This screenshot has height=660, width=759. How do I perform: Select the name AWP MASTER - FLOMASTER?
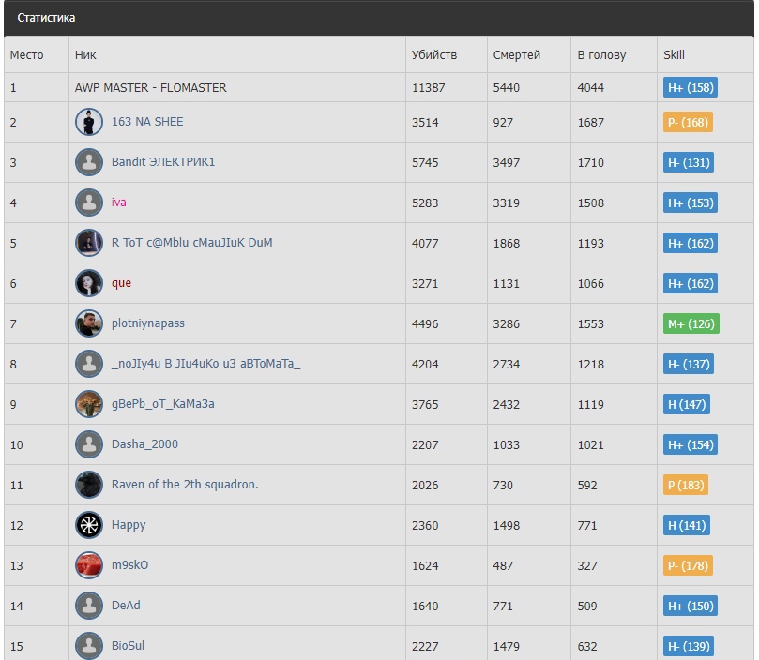point(150,87)
